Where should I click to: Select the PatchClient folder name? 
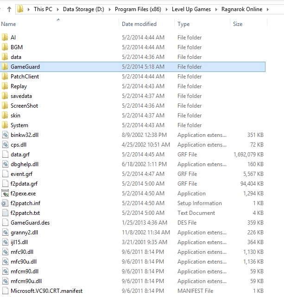pos(25,76)
